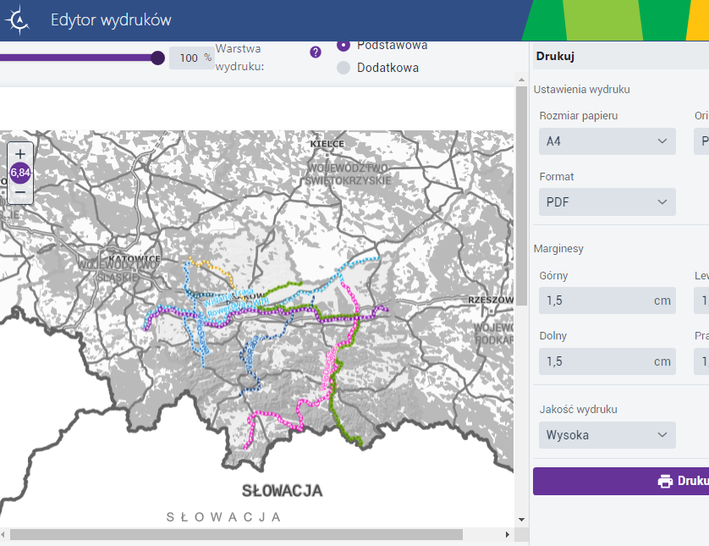Click the Drukuj panel heading
The width and height of the screenshot is (709, 546).
point(555,57)
